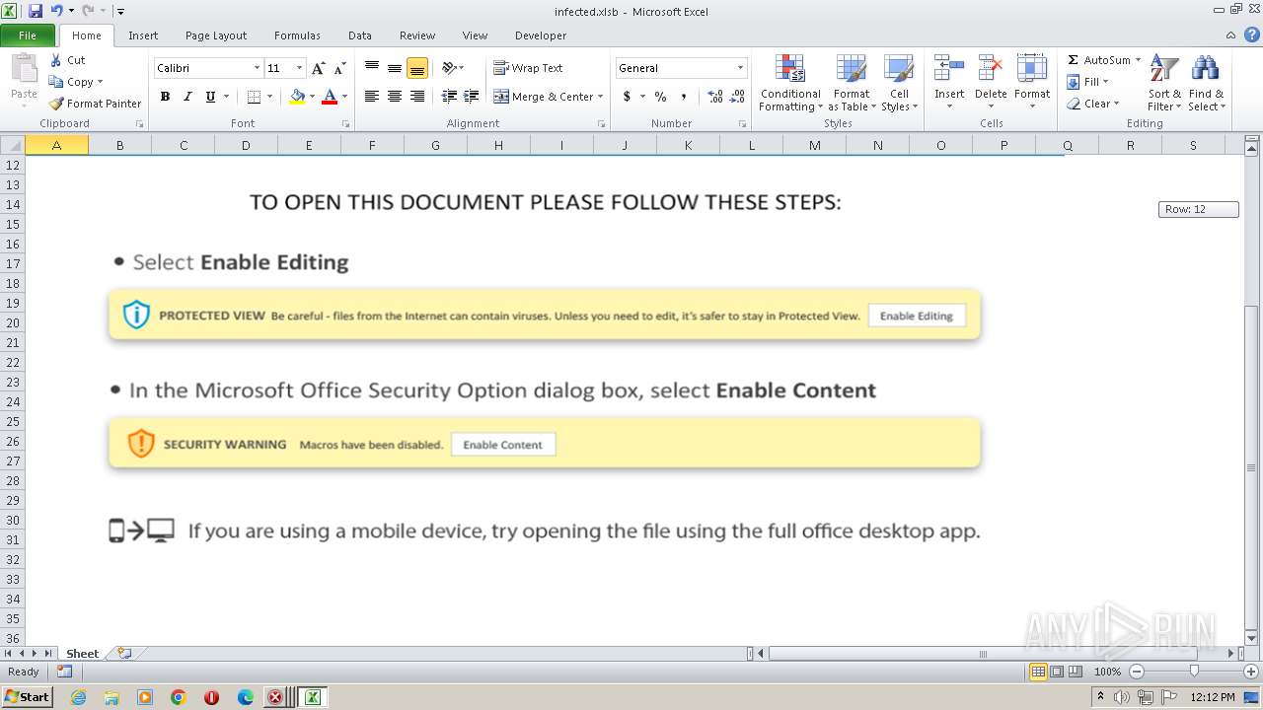Click the Delete cells icon

991,69
